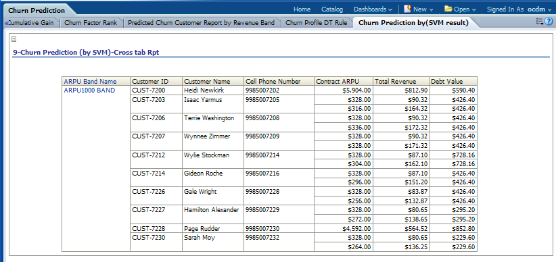
Task: Open the ocdm signed-in user menu
Action: tap(539, 9)
